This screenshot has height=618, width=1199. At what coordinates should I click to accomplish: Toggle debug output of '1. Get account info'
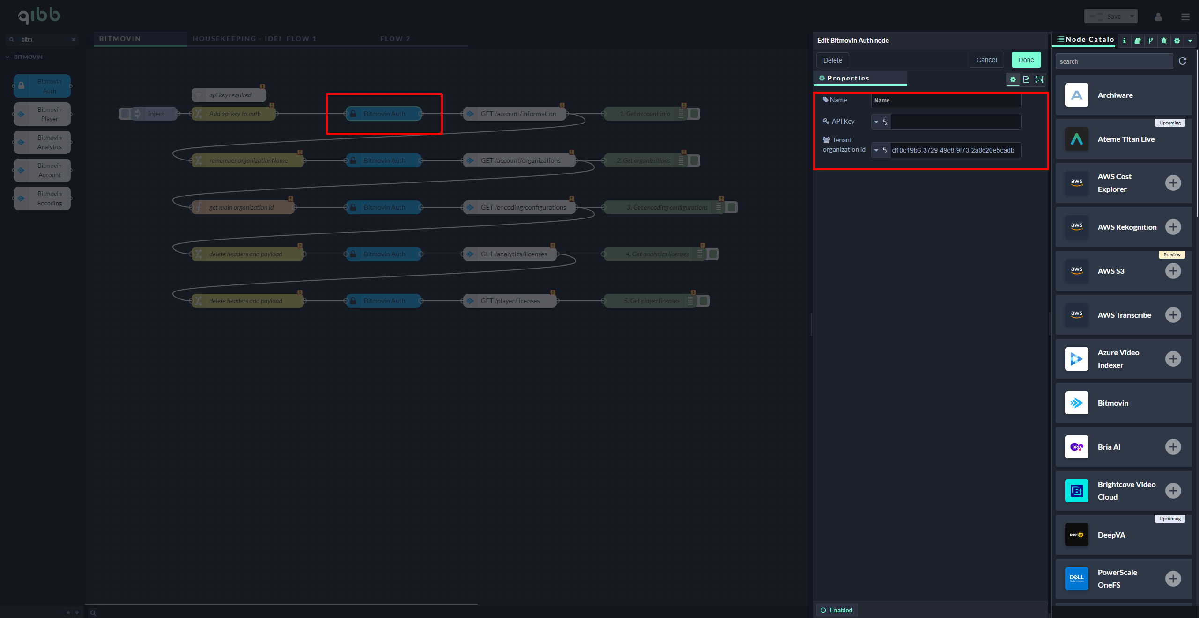[x=694, y=114]
